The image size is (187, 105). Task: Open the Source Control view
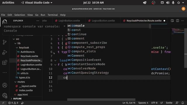click(5, 42)
